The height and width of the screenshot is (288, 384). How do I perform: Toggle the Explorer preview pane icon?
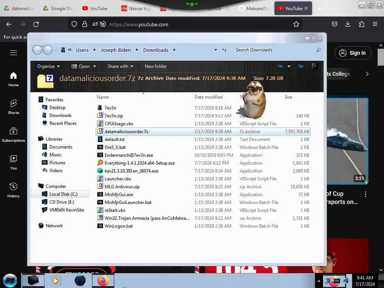(301, 66)
